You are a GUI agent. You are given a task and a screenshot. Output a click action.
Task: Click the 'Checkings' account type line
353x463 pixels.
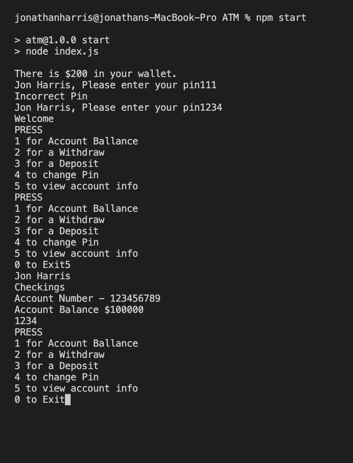pyautogui.click(x=40, y=287)
